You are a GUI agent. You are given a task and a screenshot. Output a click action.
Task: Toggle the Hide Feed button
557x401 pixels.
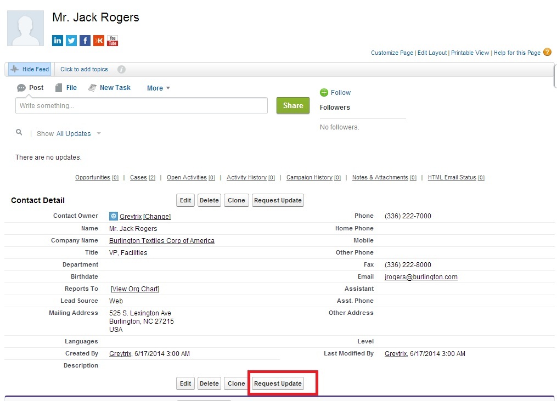coord(30,69)
